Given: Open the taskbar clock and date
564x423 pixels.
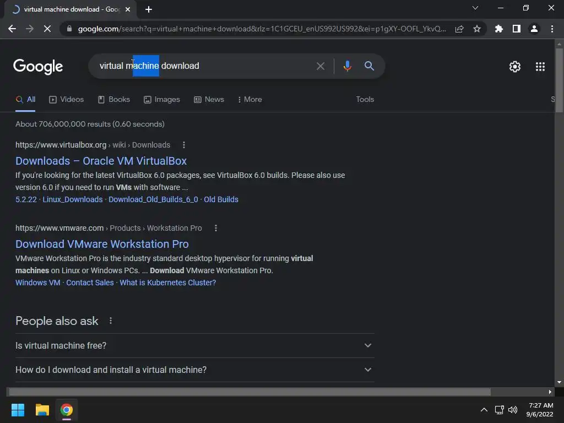Looking at the screenshot, I should click(540, 410).
